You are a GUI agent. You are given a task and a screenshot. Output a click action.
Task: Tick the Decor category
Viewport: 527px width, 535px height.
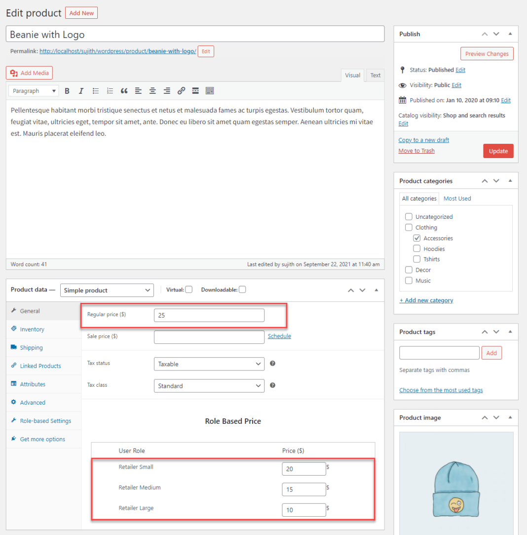point(409,270)
